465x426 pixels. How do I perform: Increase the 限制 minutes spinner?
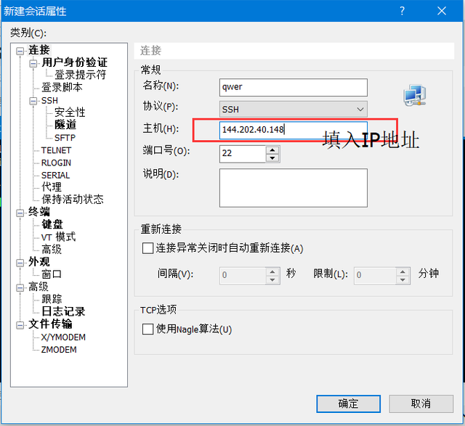point(403,271)
